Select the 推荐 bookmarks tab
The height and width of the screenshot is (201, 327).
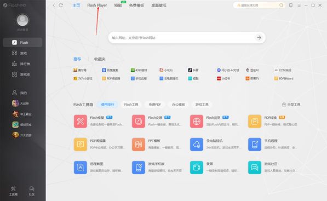pyautogui.click(x=77, y=59)
